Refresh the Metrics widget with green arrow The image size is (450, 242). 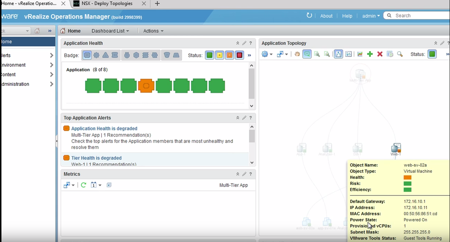(x=84, y=185)
